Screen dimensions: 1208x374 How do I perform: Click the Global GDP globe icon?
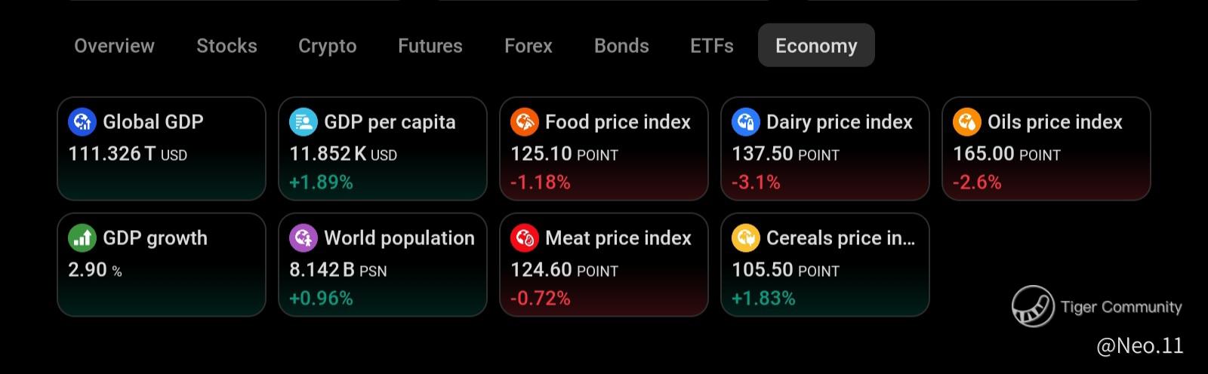tap(82, 121)
